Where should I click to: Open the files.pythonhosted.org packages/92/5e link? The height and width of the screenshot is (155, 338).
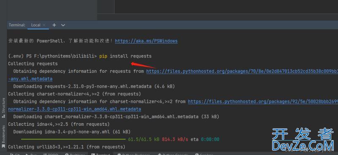pos(263,102)
